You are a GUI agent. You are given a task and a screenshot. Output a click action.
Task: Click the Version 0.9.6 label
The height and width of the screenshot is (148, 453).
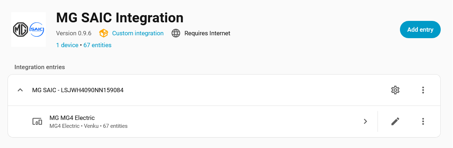coord(74,33)
